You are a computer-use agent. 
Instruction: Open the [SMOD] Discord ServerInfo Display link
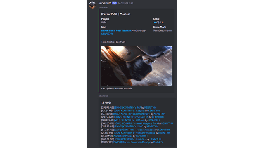coord(132,142)
